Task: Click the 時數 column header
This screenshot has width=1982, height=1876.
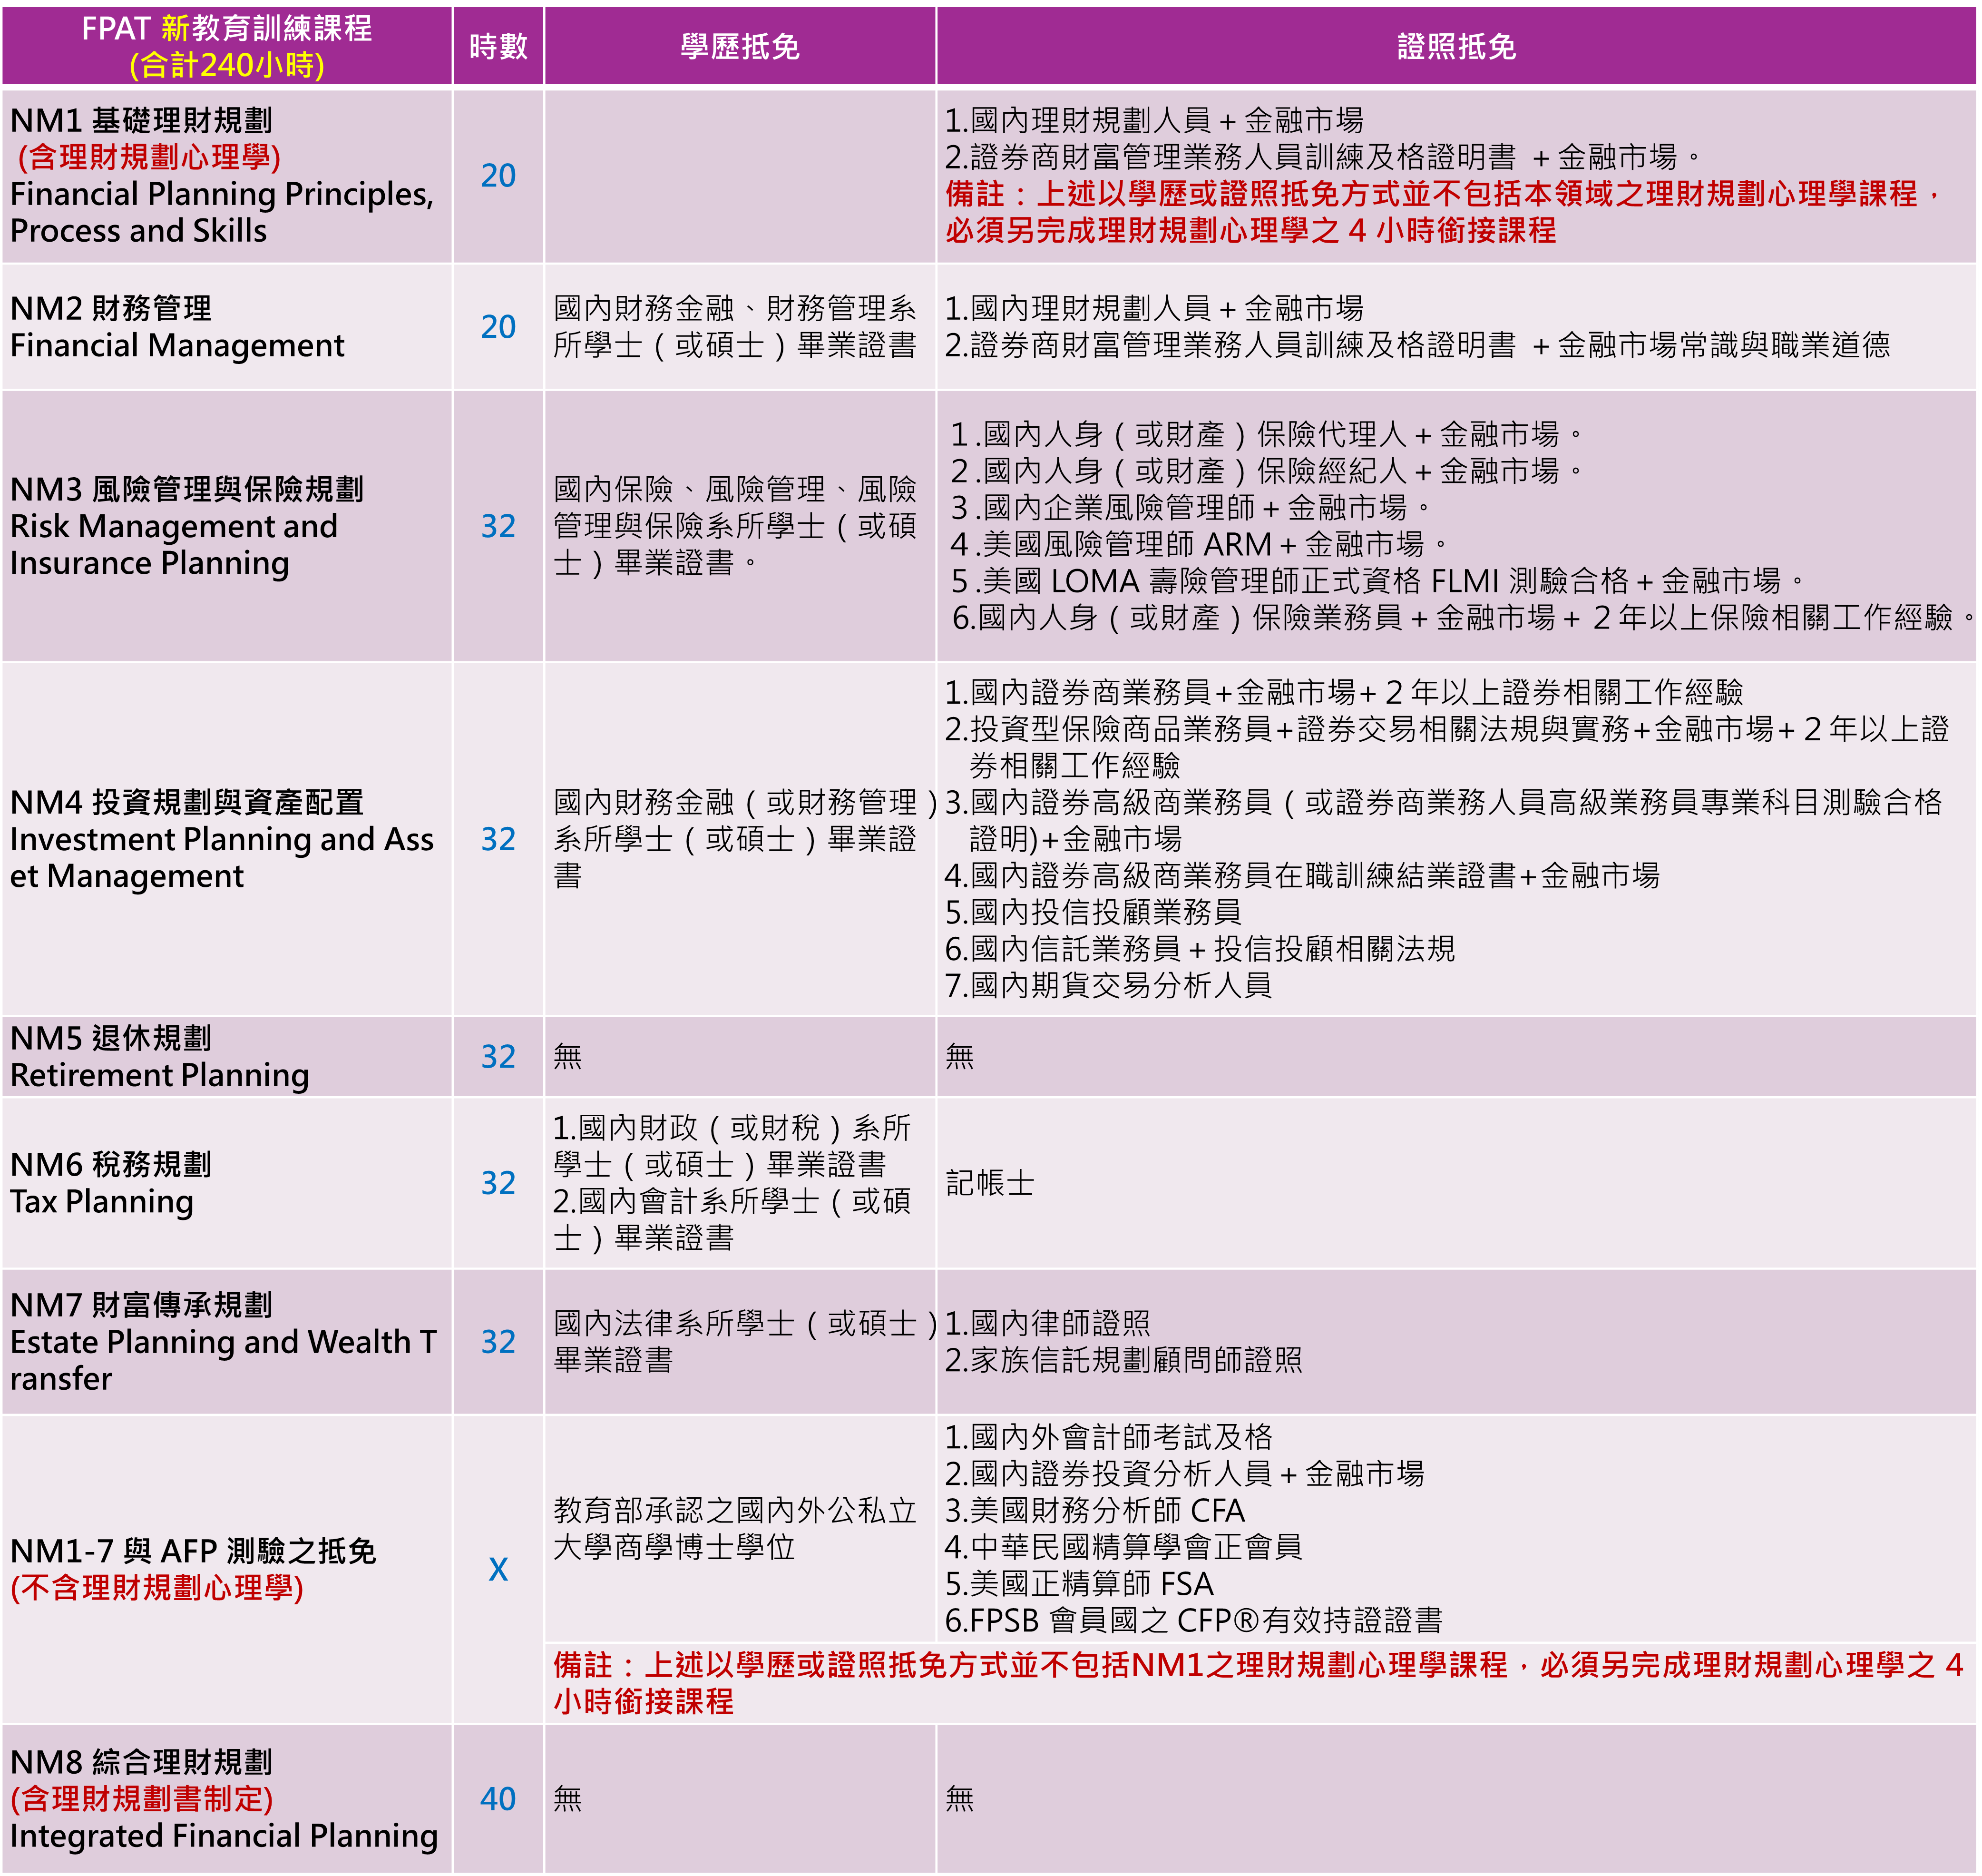Action: pyautogui.click(x=498, y=46)
